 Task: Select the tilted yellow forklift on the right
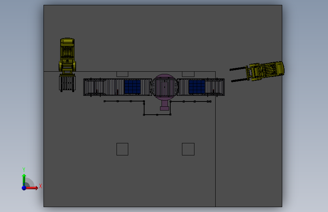[257, 71]
